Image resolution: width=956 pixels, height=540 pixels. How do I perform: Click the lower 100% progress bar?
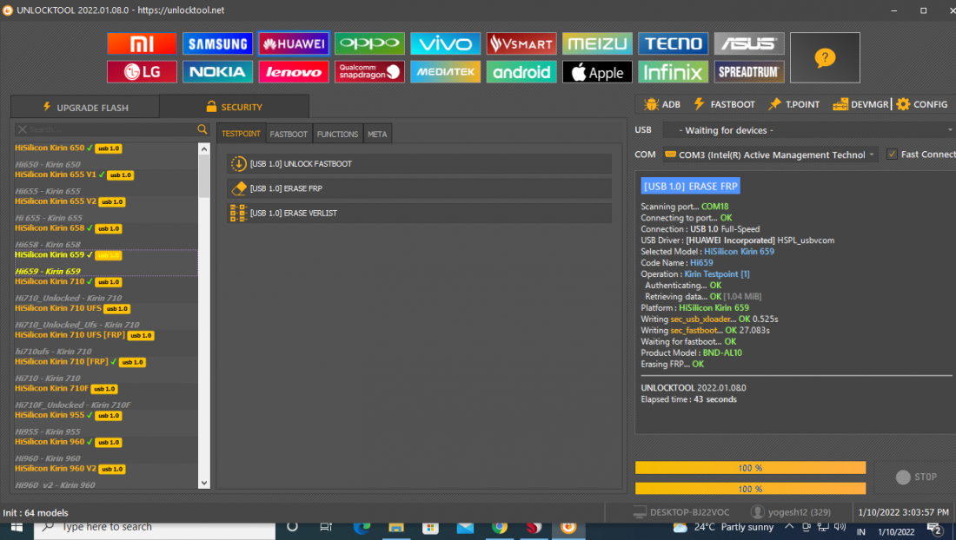[751, 488]
